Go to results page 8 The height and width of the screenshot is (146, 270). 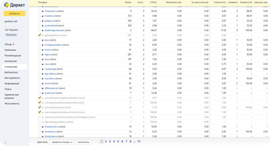click(131, 142)
